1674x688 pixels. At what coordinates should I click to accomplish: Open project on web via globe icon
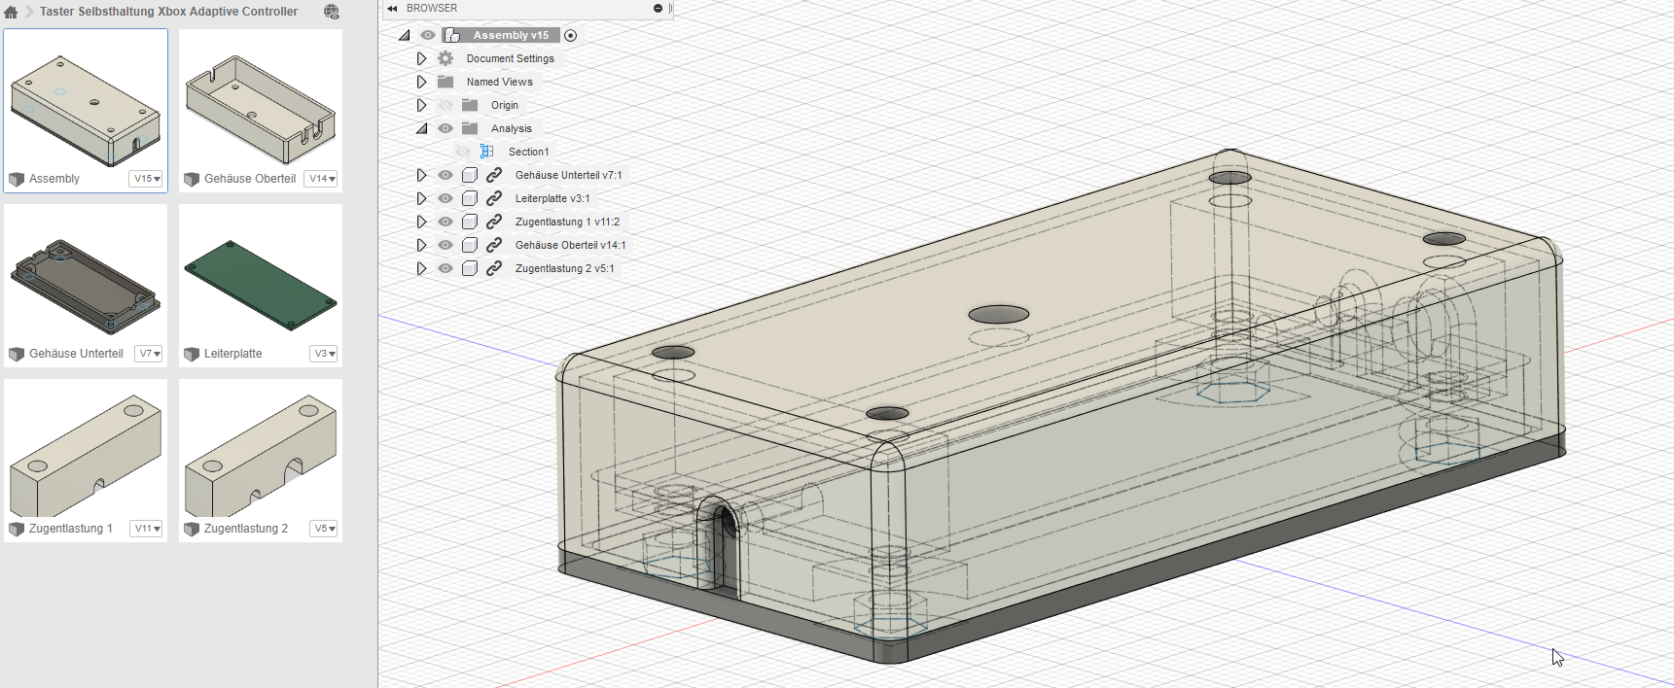332,12
